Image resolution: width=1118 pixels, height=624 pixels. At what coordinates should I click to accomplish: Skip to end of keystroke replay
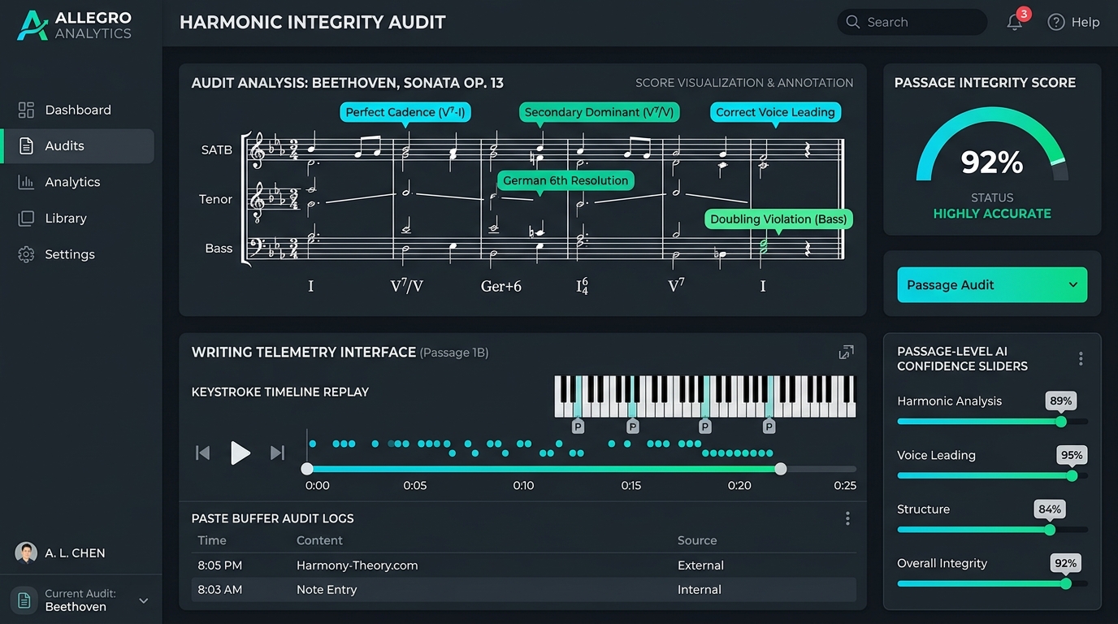tap(277, 453)
